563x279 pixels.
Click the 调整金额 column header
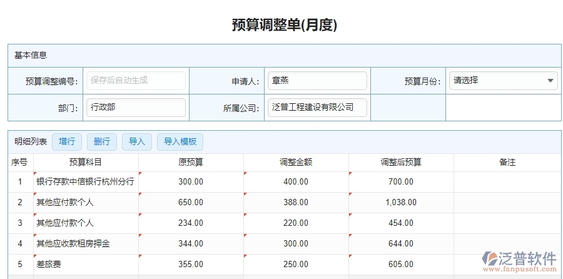pyautogui.click(x=296, y=163)
